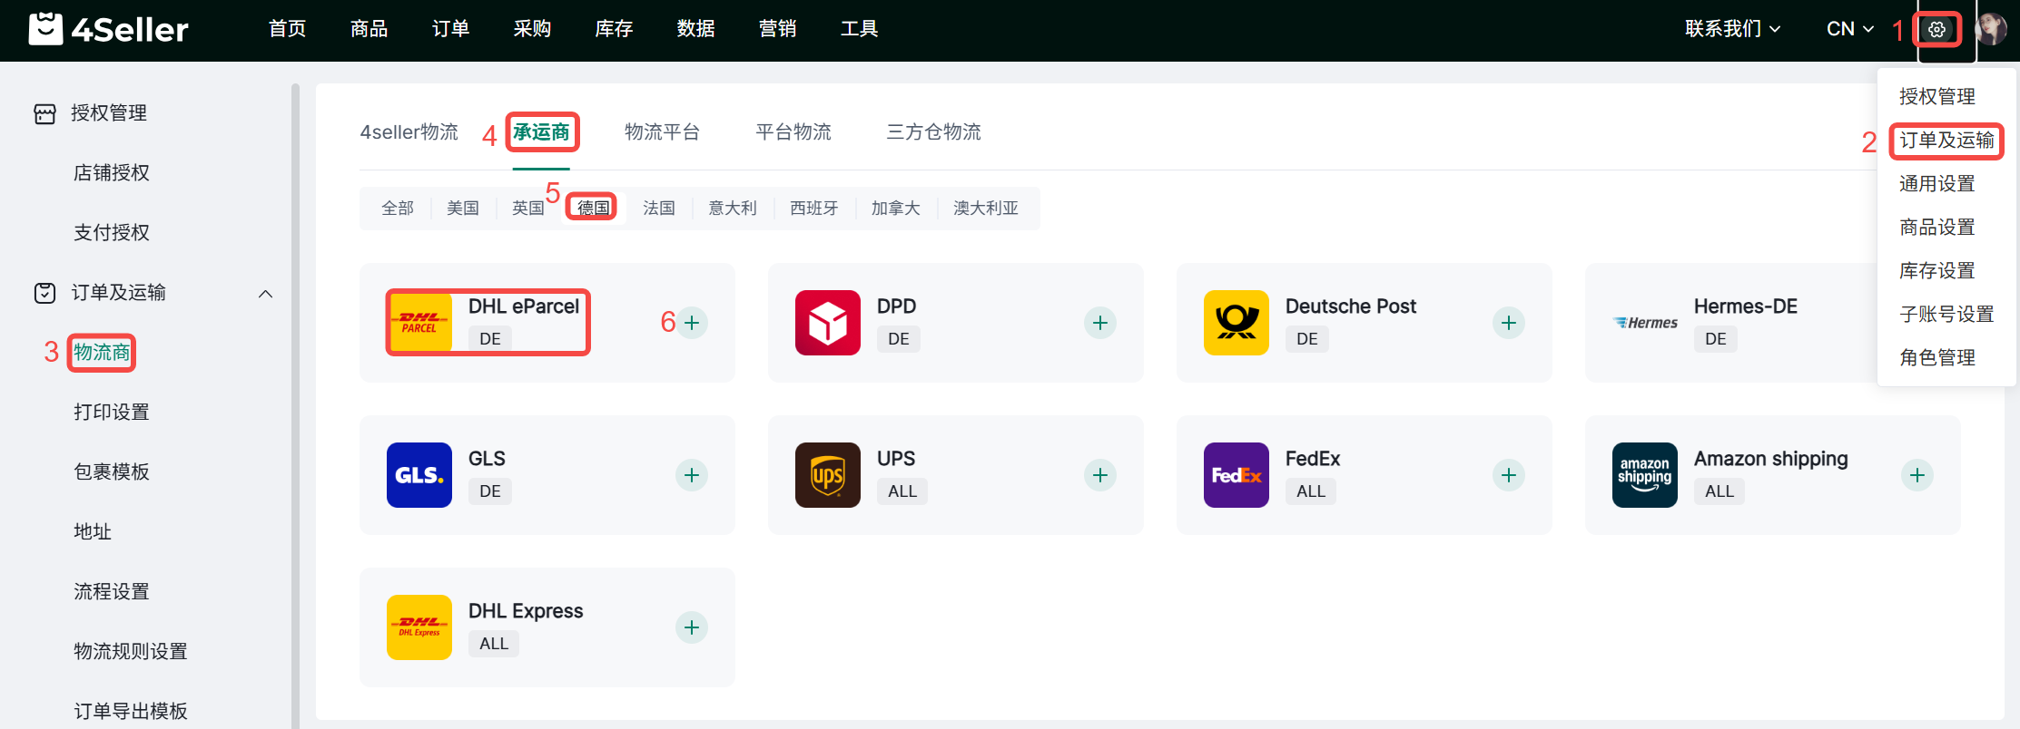
Task: Add FedEx carrier via plus icon
Action: [x=1508, y=475]
